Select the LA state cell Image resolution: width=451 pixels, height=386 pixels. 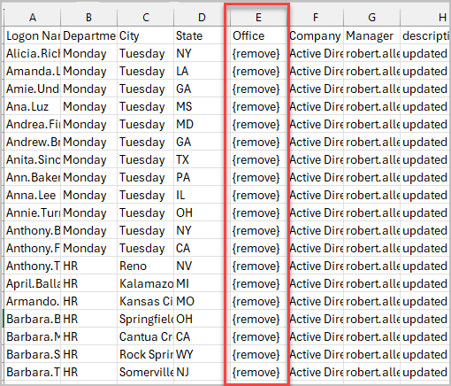point(202,71)
